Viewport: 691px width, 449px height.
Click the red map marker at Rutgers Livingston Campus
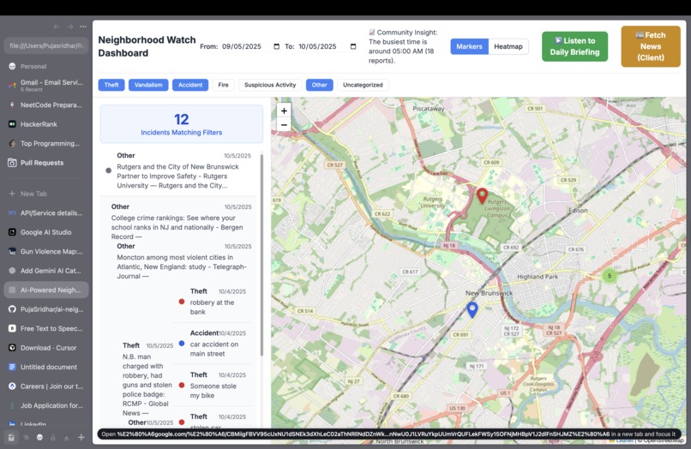tap(482, 195)
